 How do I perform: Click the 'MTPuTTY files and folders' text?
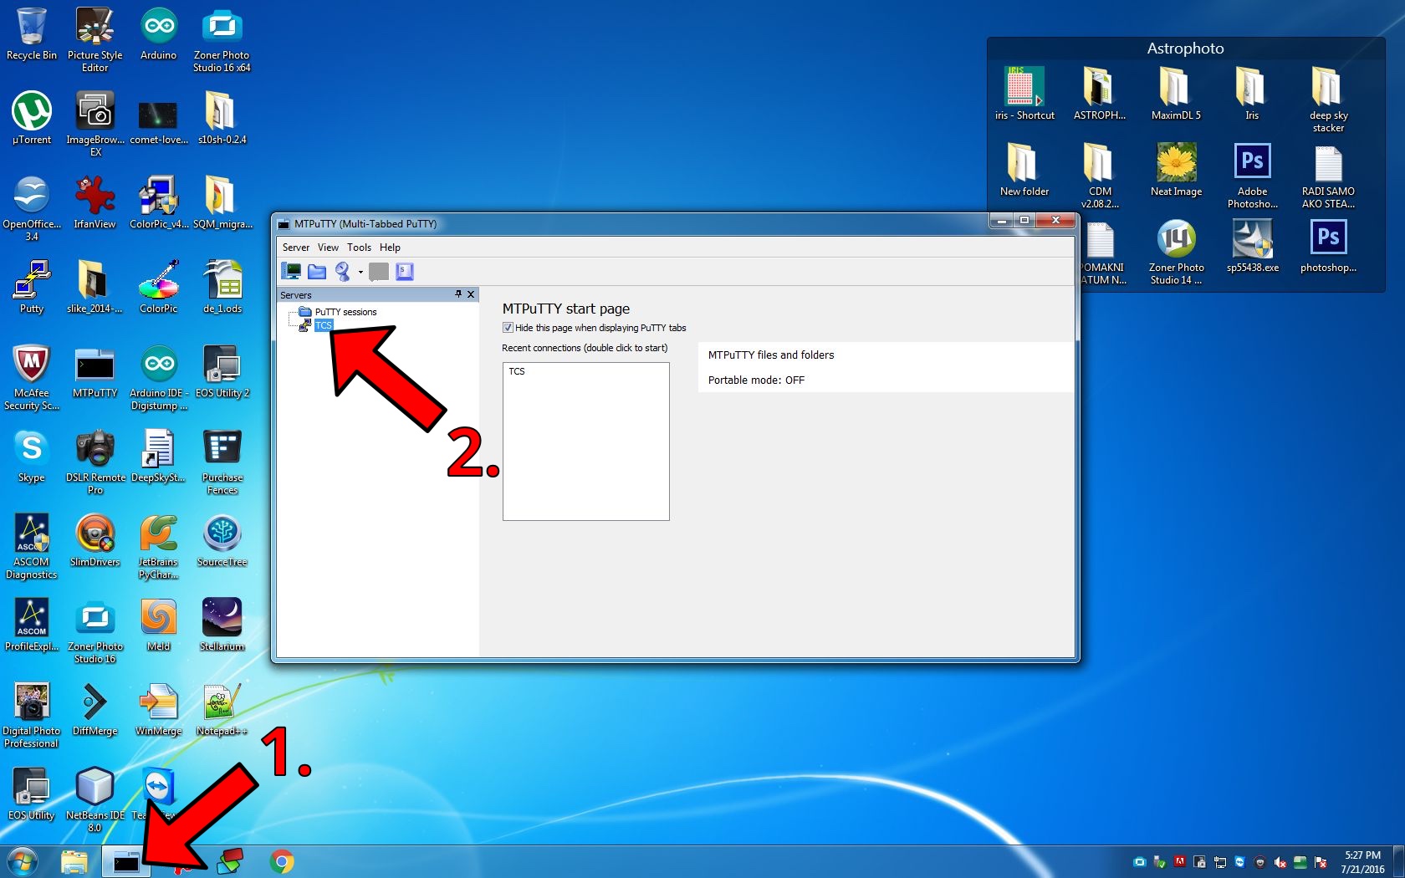pos(771,355)
